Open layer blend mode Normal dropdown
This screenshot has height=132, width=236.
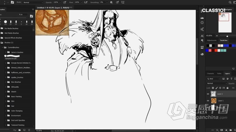point(217,83)
